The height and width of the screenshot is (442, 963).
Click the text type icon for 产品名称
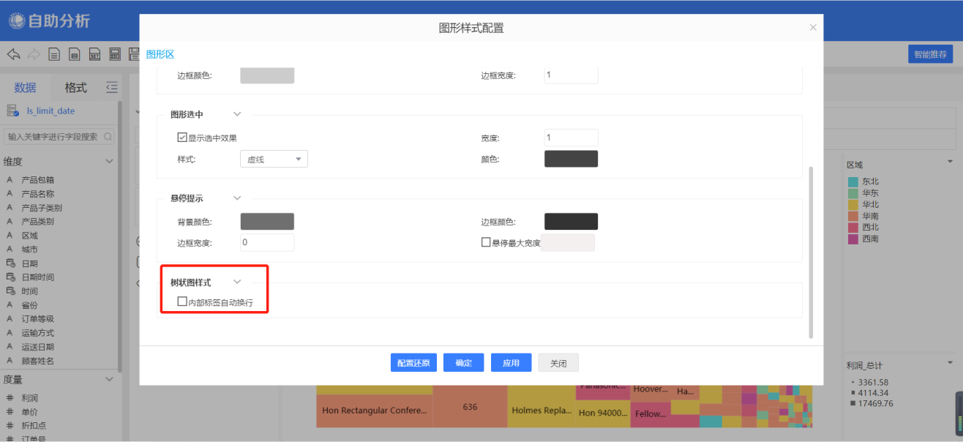[x=10, y=194]
